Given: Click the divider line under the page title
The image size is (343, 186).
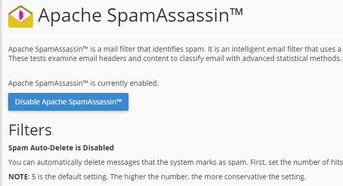Looking at the screenshot, I should click(x=175, y=34).
